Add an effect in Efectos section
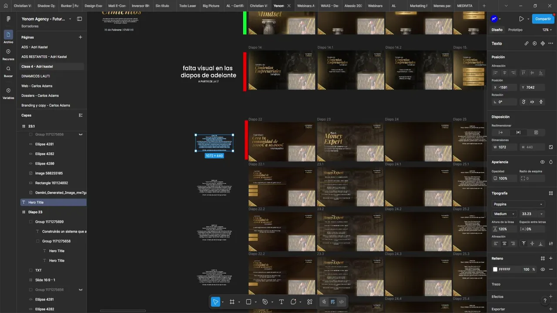The width and height of the screenshot is (557, 313). (x=551, y=296)
